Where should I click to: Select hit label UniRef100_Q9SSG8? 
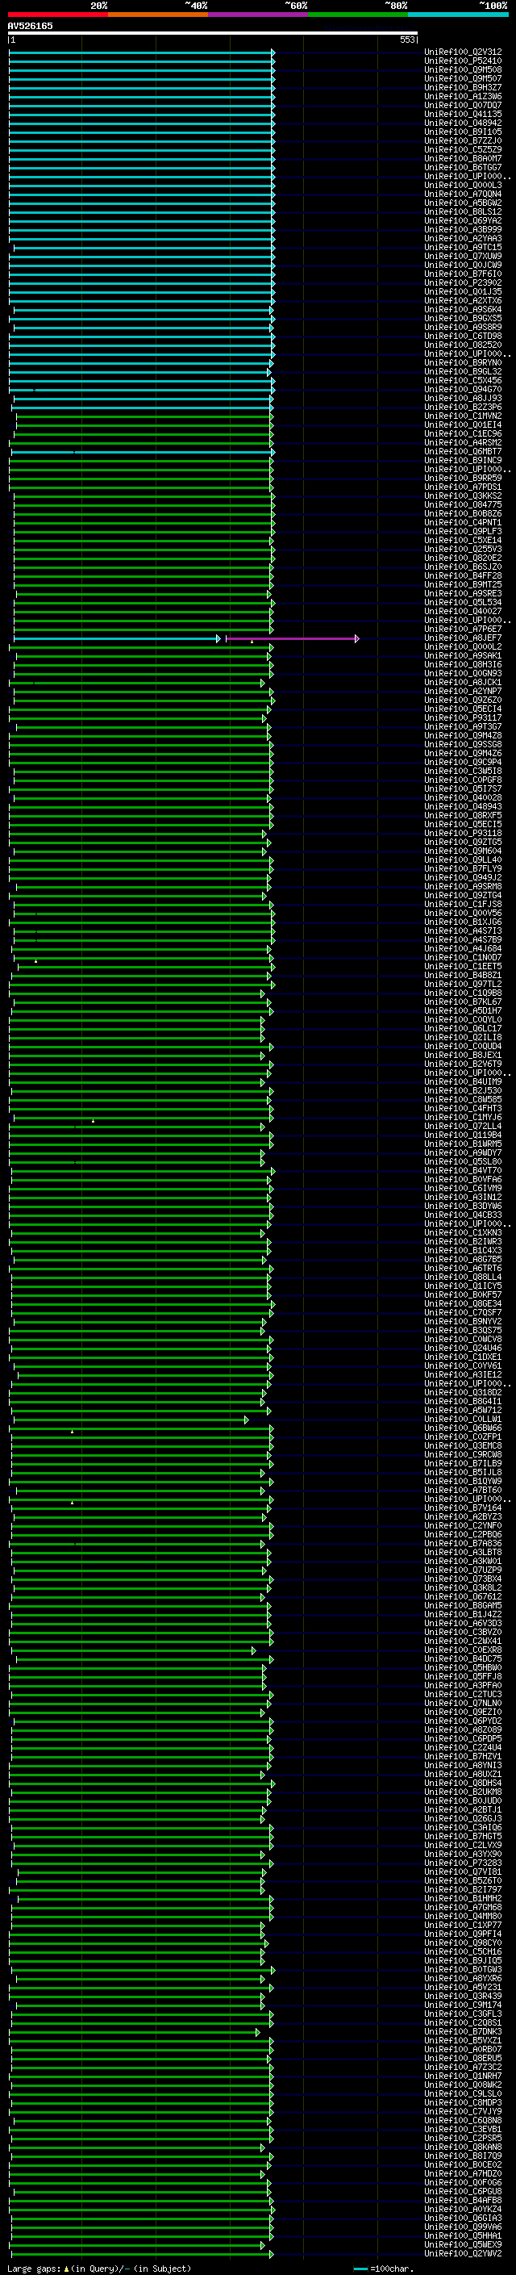pos(463,743)
